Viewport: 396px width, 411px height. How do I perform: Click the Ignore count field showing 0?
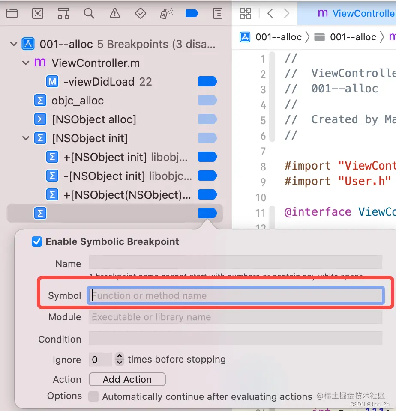click(101, 360)
